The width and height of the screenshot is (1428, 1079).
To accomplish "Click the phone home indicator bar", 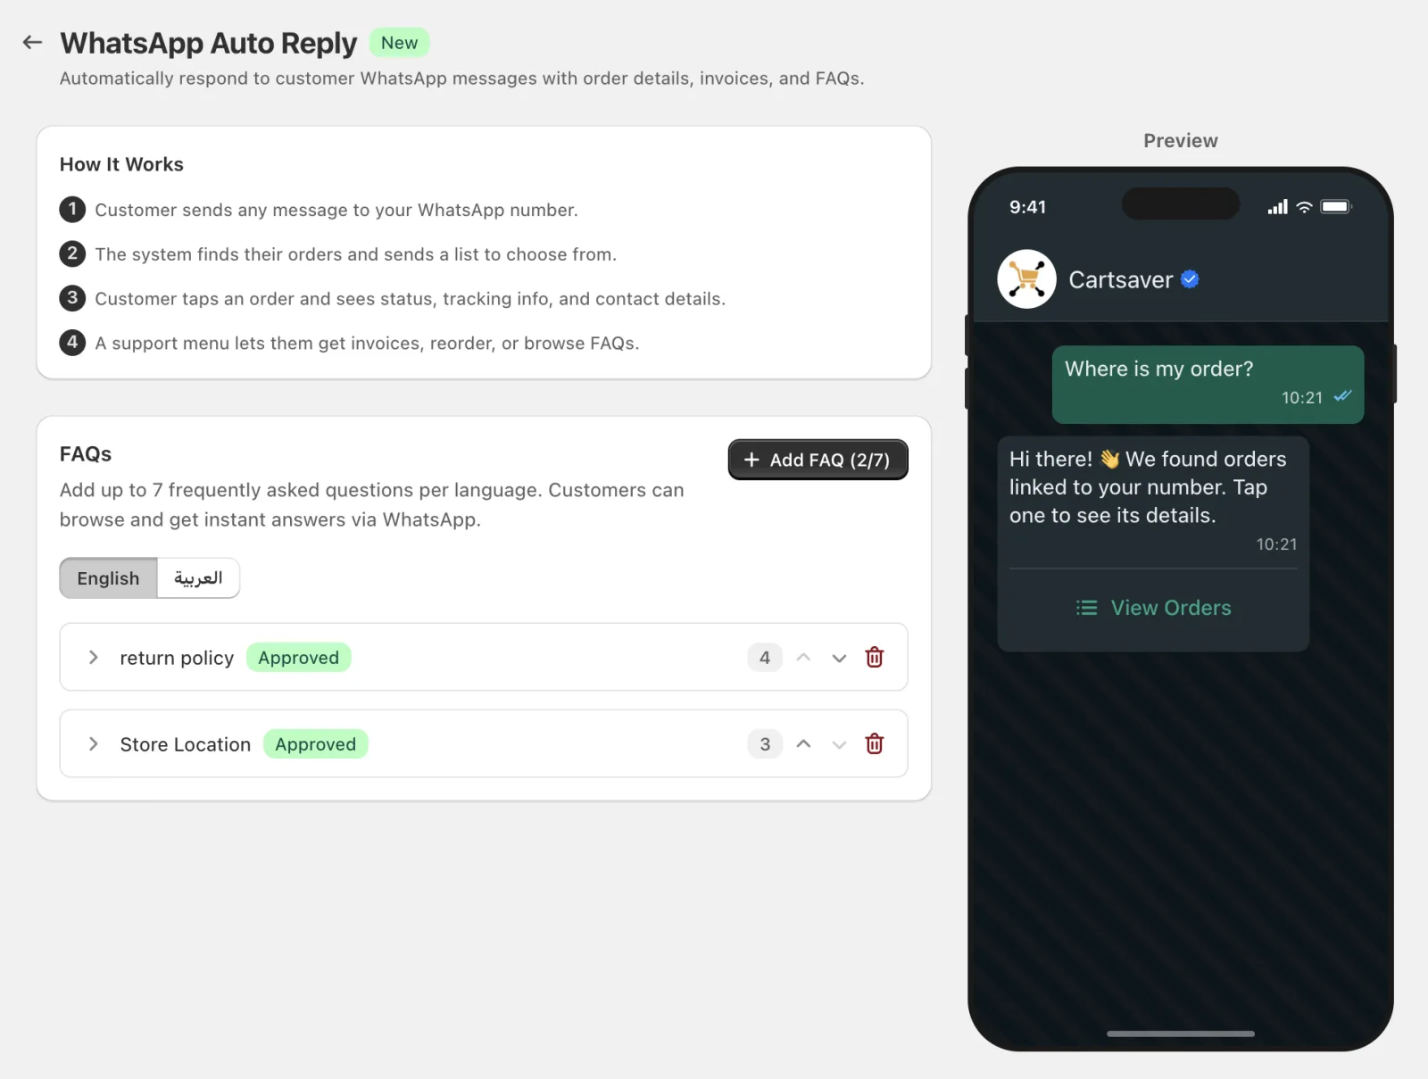I will (1180, 1033).
